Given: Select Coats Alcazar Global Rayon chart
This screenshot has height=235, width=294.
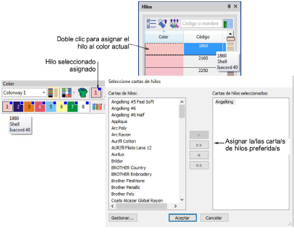Looking at the screenshot, I should [x=137, y=200].
